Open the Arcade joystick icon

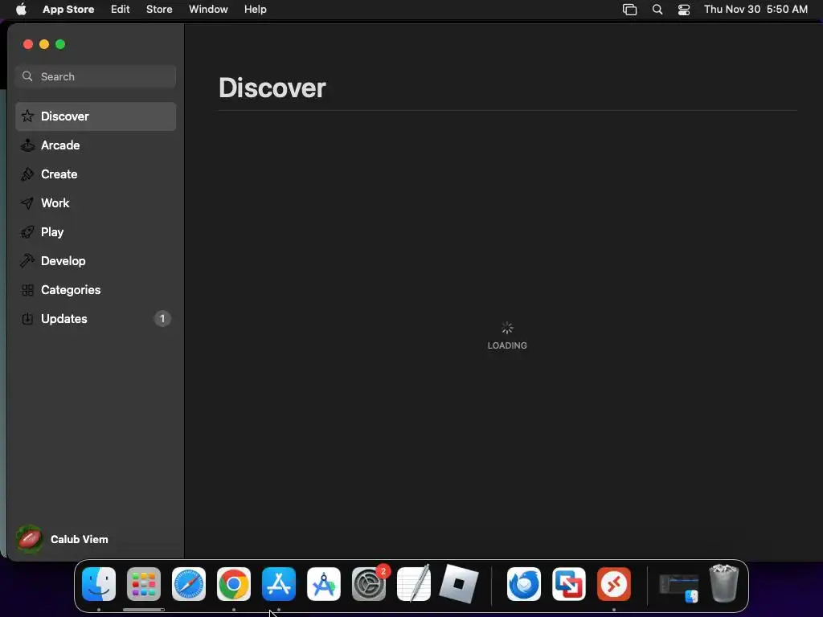[28, 145]
